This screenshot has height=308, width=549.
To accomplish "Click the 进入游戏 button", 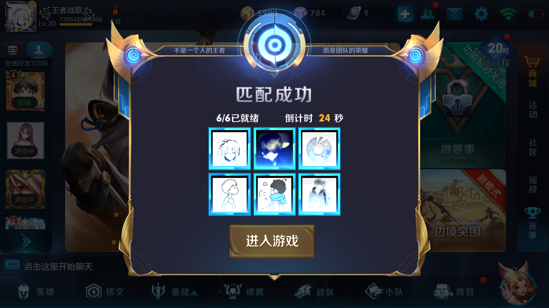I will (272, 241).
